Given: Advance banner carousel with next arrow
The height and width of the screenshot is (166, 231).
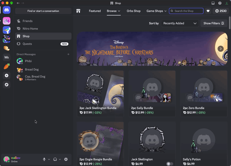Looking at the screenshot, I should (x=221, y=49).
